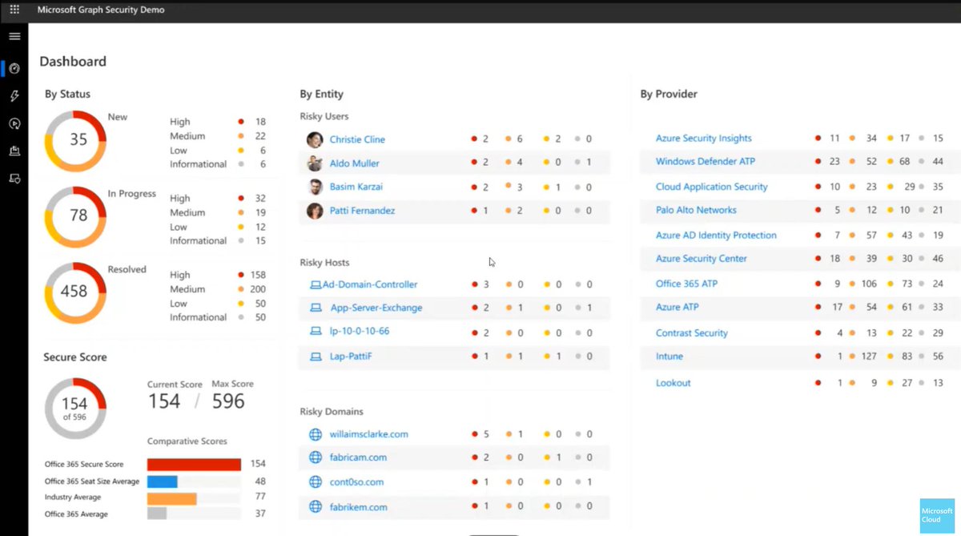Open Cloud Application Security provider

pos(712,187)
